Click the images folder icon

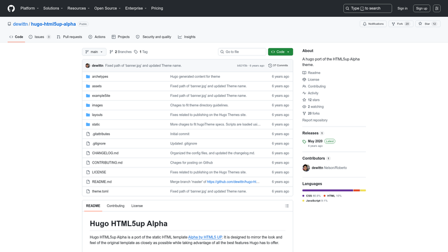(88, 105)
